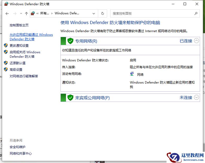205x163 pixels.
Task: Open 控制面板主页 link
Action: [x=19, y=25]
